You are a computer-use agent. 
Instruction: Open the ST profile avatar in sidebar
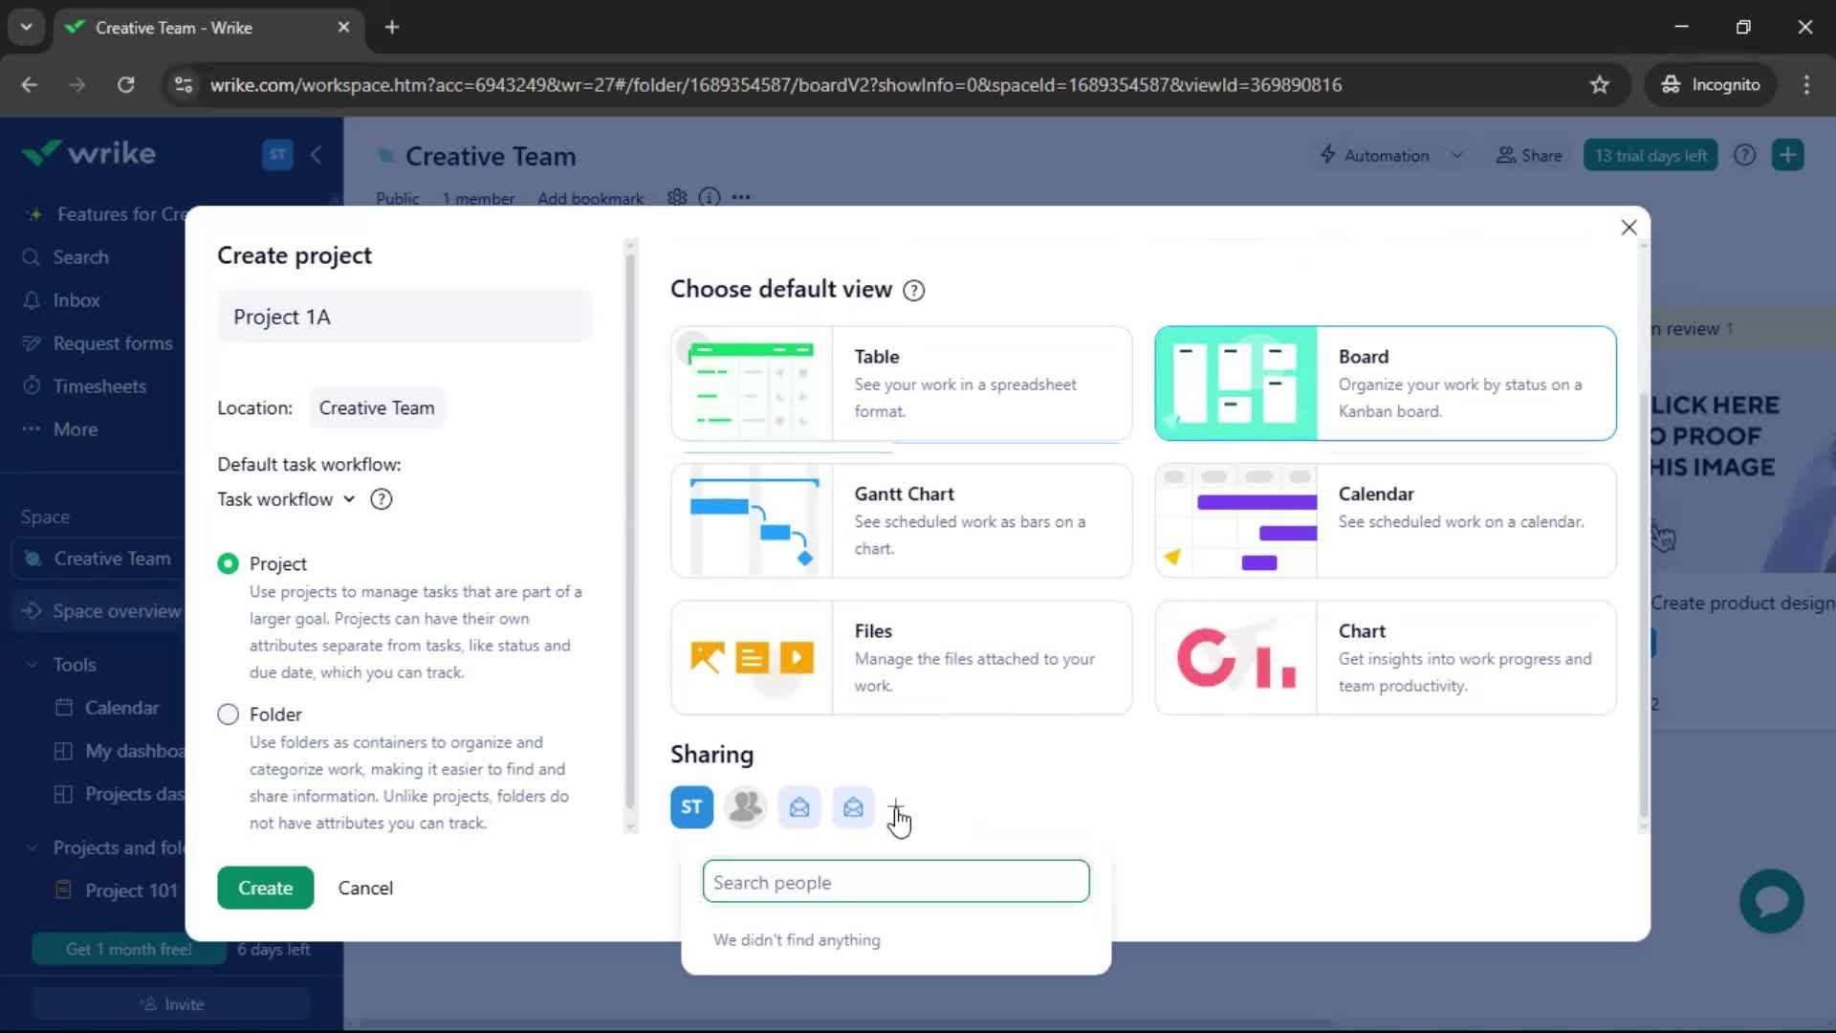[x=277, y=154]
